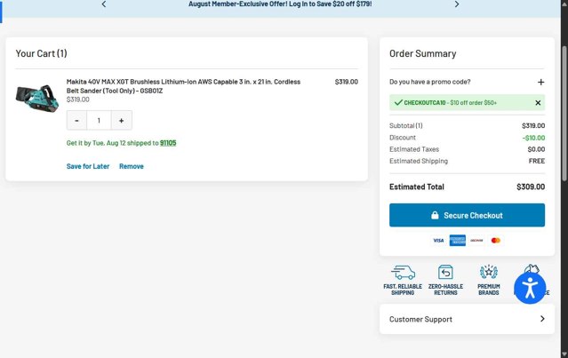Click the American Express card icon
568x358 pixels.
(x=458, y=241)
